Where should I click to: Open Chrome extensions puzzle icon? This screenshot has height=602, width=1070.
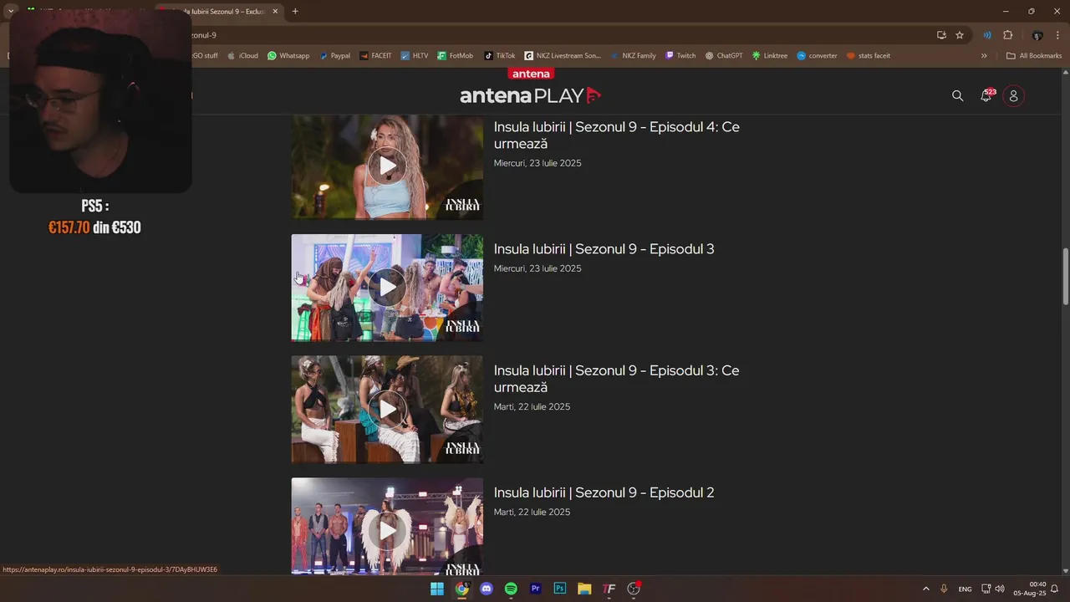[1007, 35]
